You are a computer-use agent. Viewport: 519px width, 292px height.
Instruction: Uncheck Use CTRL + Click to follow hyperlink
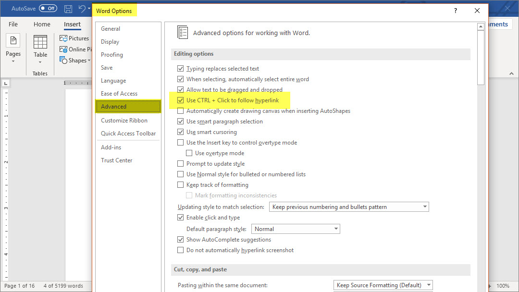(x=181, y=100)
